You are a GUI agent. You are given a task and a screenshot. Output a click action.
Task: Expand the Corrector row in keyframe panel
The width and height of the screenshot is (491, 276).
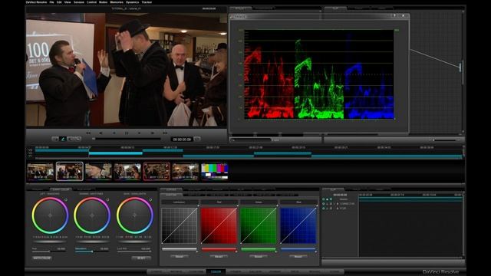tap(338, 204)
